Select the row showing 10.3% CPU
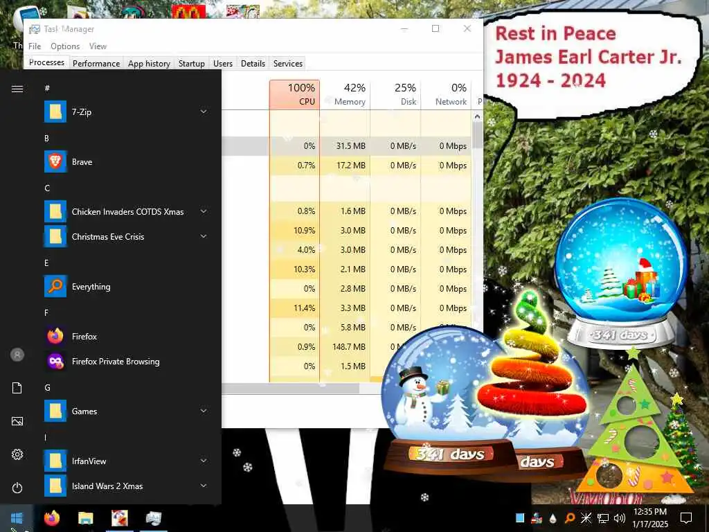Viewport: 709px width, 532px height. coord(346,269)
